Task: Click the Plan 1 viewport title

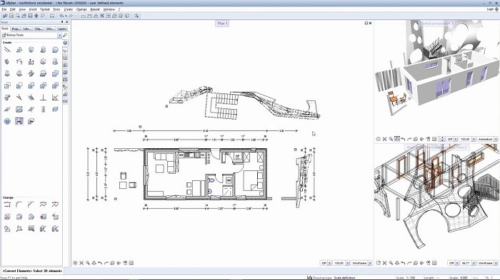Action: coord(222,24)
